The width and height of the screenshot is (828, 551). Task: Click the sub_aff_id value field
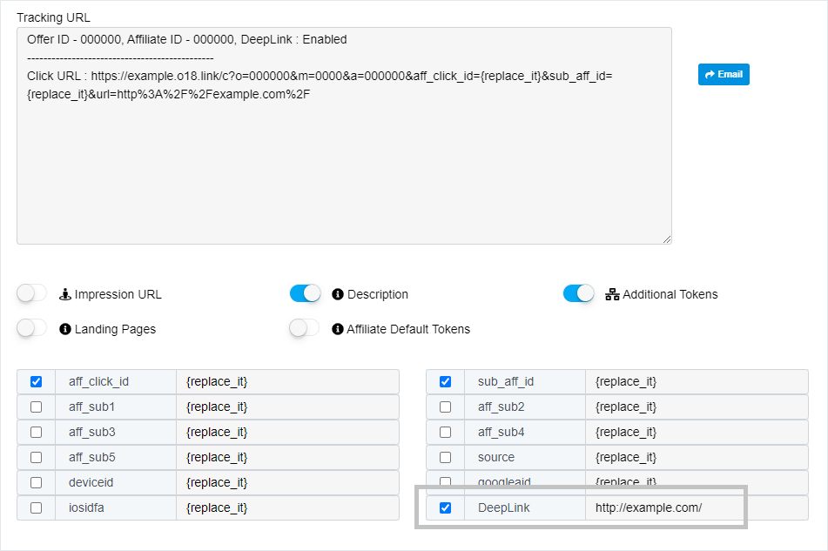pos(697,381)
